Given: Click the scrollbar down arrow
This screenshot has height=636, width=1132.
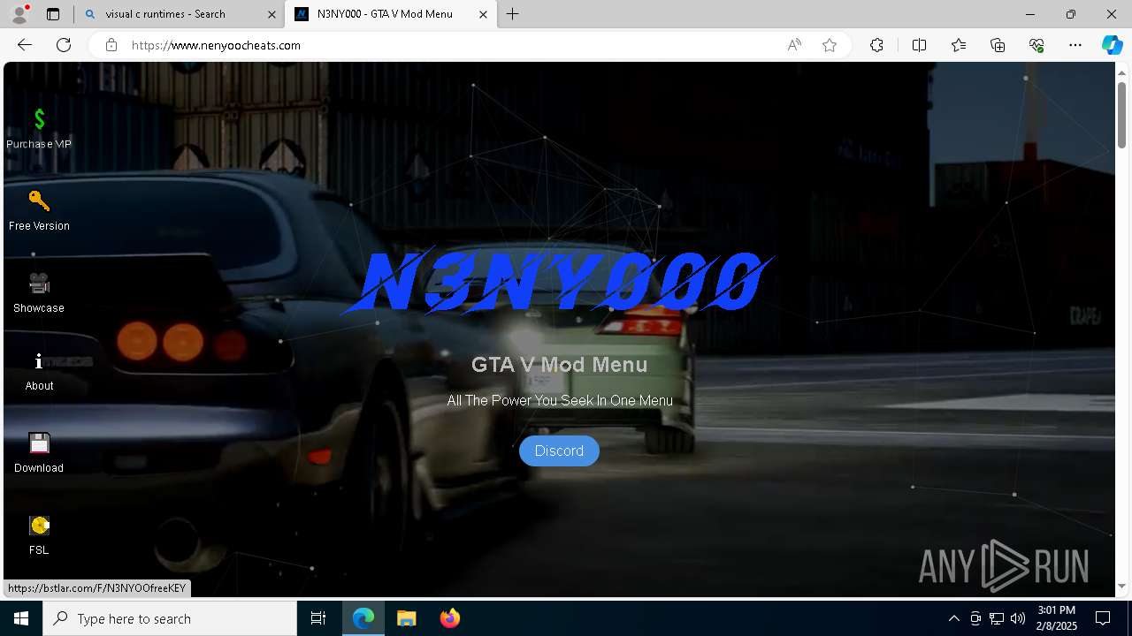Looking at the screenshot, I should (1121, 587).
